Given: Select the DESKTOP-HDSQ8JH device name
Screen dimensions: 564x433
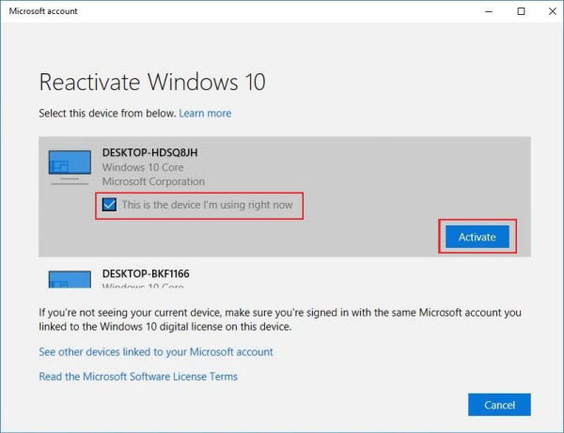Looking at the screenshot, I should point(150,153).
